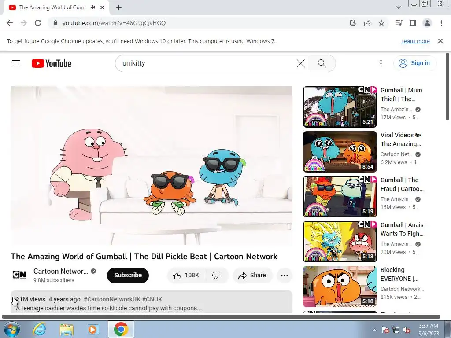Screen dimensions: 451x338
Task: Click the install app icon in address bar
Action: 353,23
